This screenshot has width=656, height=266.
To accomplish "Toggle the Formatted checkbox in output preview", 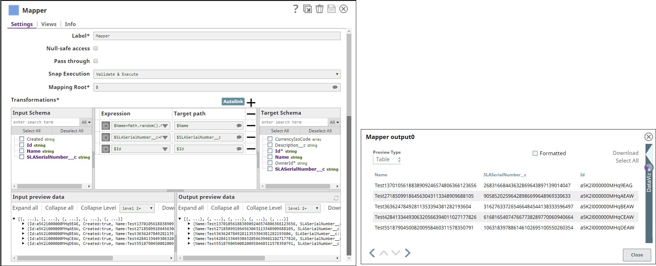I will click(535, 153).
